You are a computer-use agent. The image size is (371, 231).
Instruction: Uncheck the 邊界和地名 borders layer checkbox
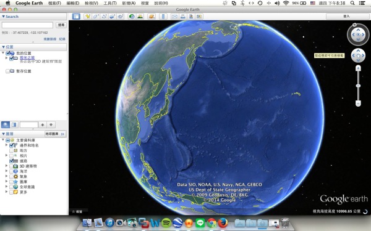point(11,145)
